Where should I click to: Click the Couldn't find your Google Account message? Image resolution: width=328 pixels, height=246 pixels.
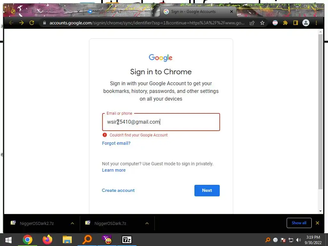[x=138, y=135]
